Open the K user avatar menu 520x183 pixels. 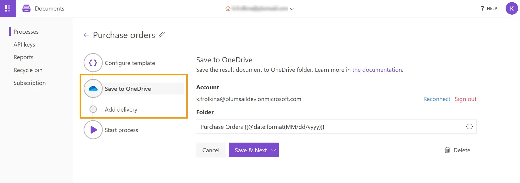[x=512, y=8]
